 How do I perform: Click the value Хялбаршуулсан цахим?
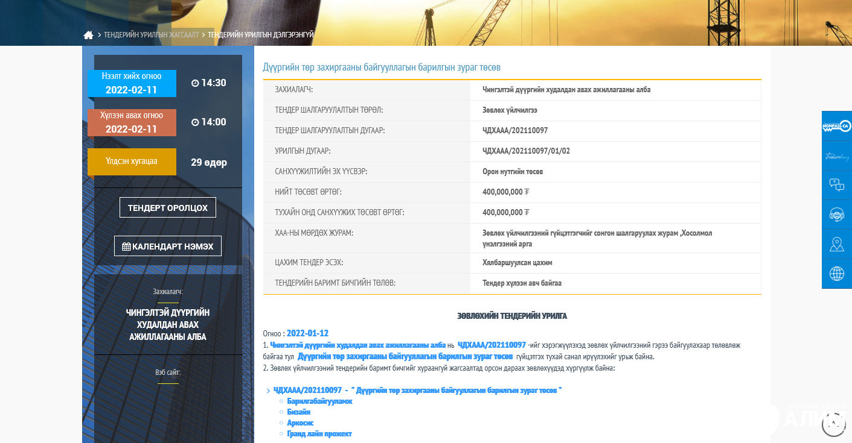pos(517,263)
